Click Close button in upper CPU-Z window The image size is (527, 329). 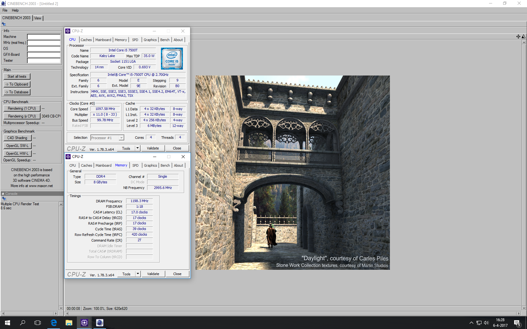tap(177, 148)
